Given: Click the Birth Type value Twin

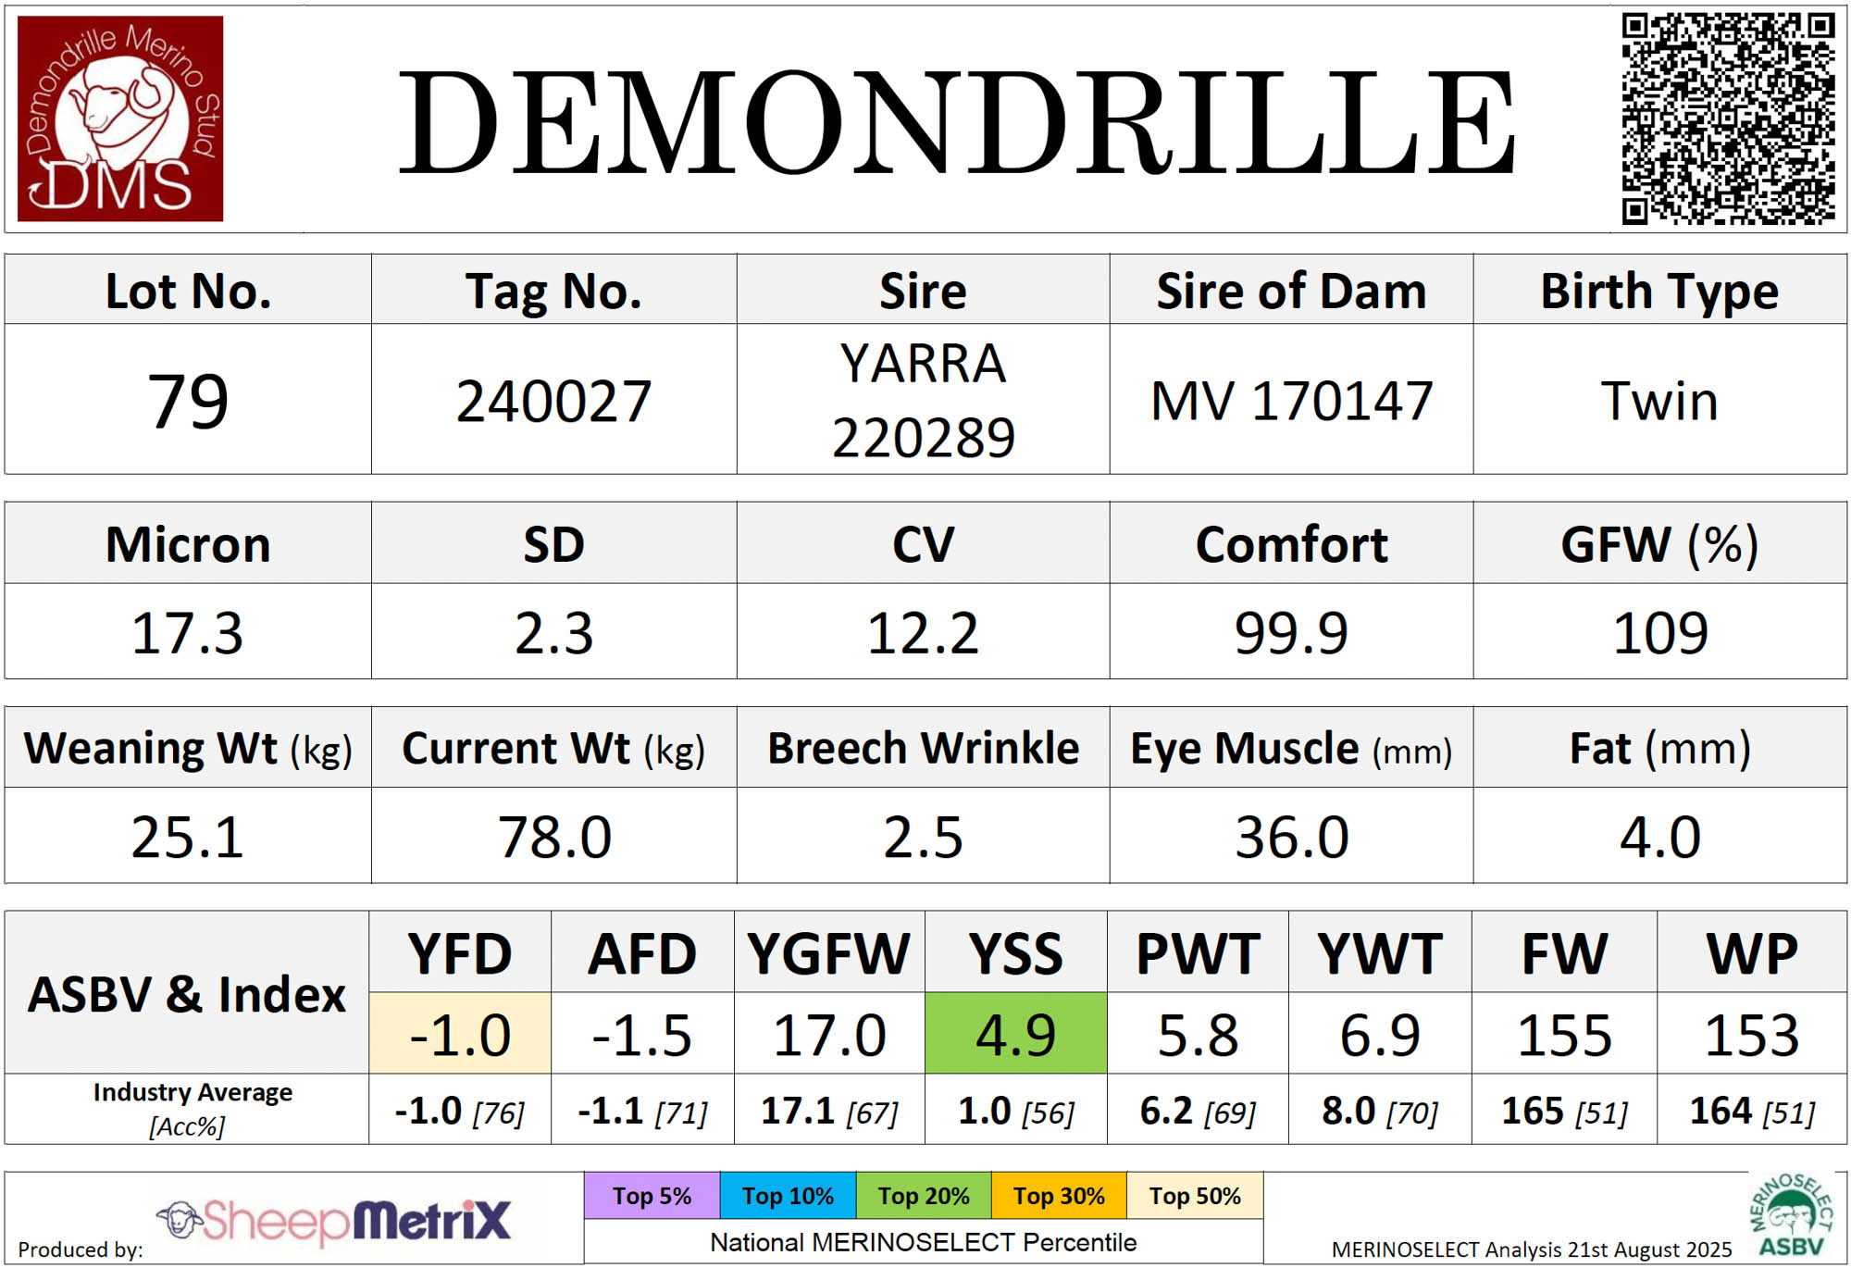Looking at the screenshot, I should (x=1659, y=401).
